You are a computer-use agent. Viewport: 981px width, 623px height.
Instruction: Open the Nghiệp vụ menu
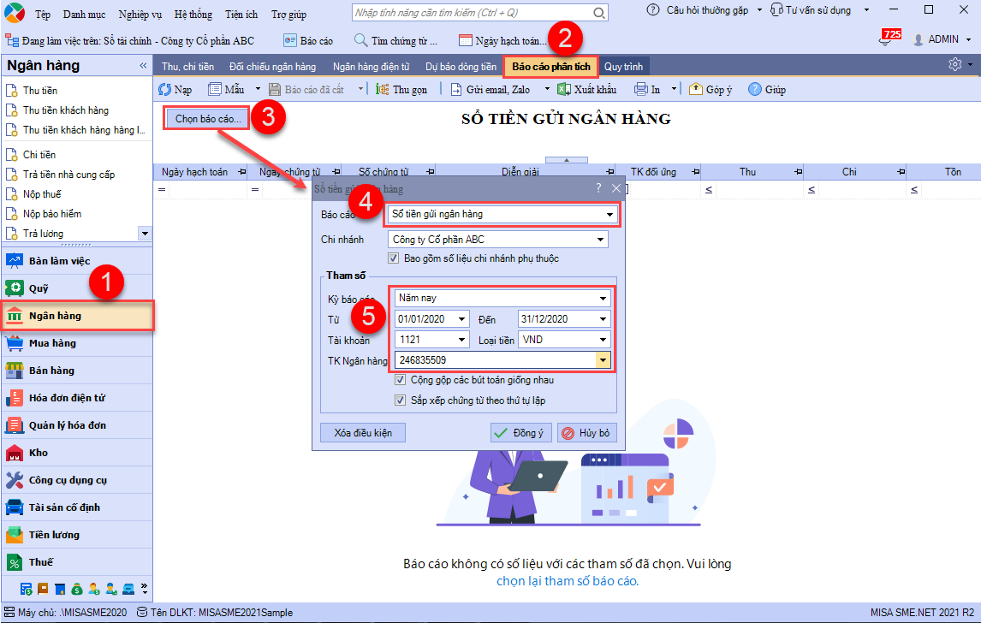click(x=140, y=15)
